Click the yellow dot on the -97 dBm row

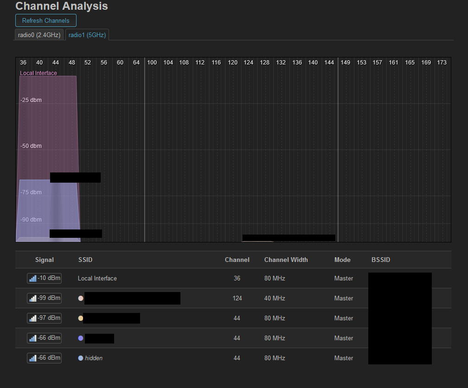81,318
